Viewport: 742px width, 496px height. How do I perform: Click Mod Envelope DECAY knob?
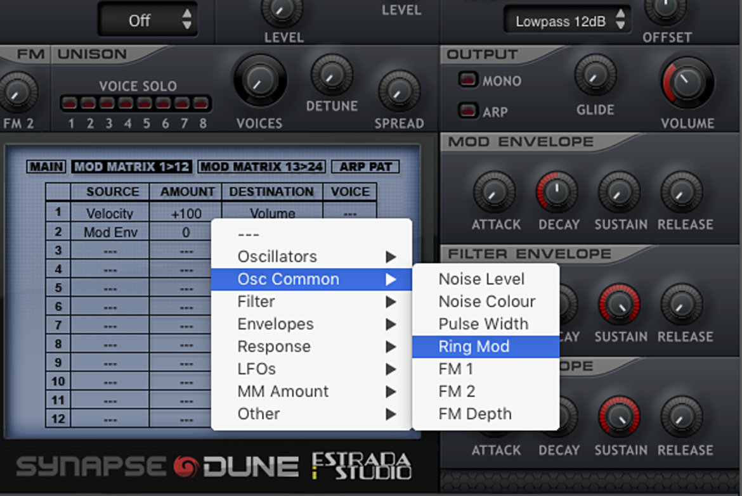pos(557,192)
